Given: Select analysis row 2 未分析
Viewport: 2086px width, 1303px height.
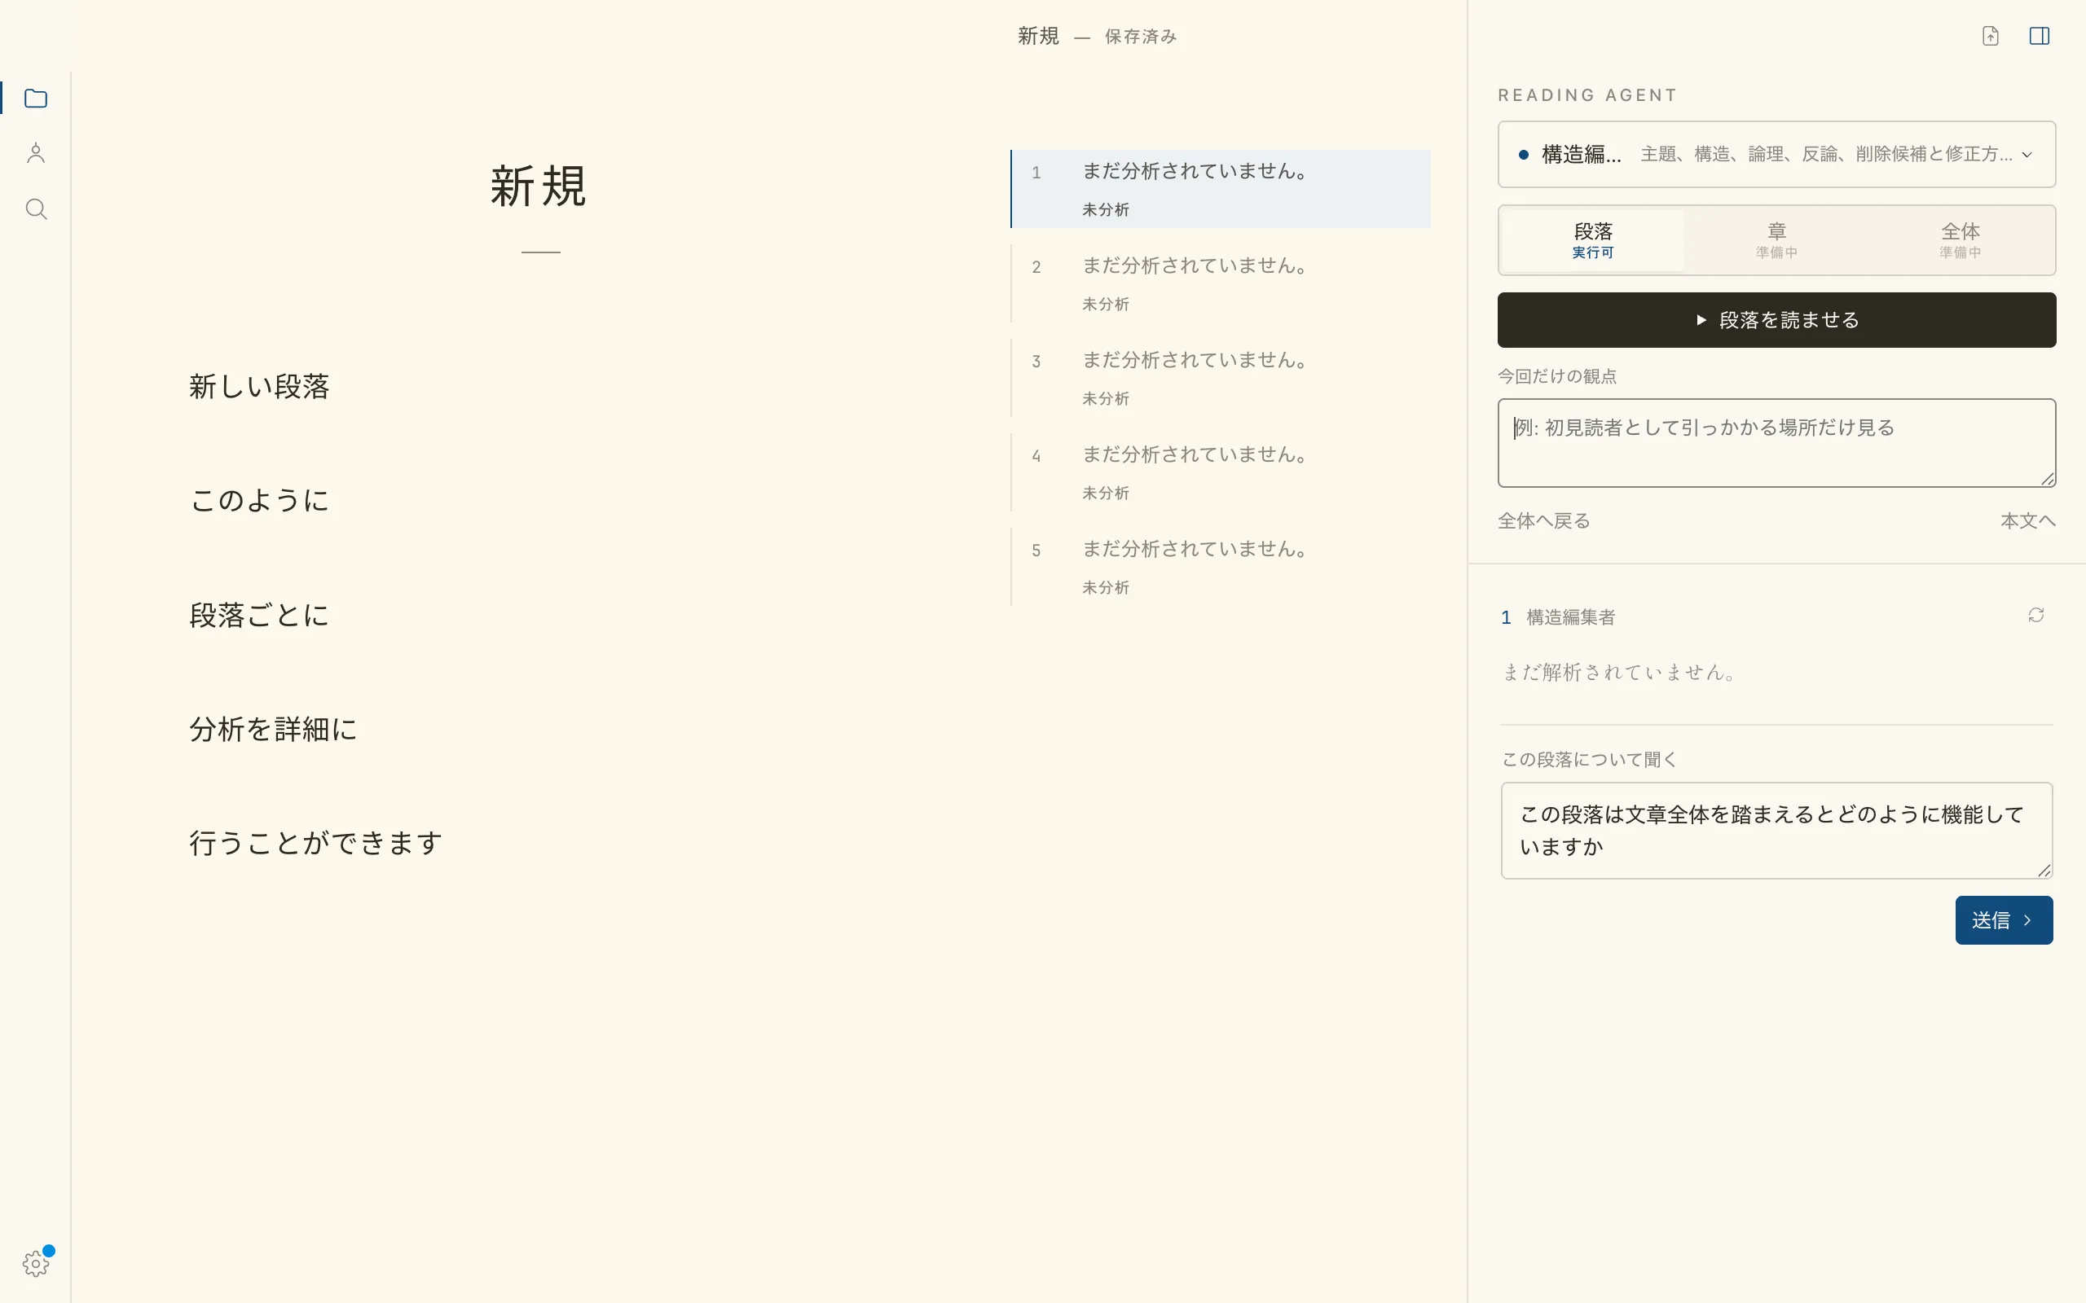Looking at the screenshot, I should tap(1221, 283).
